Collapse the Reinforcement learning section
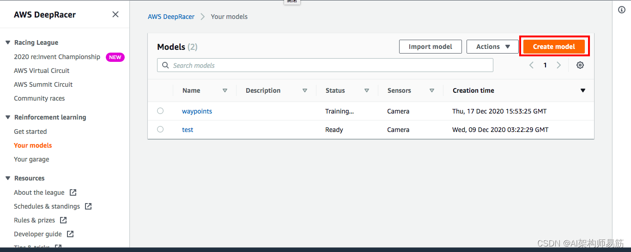This screenshot has width=631, height=252. click(8, 117)
